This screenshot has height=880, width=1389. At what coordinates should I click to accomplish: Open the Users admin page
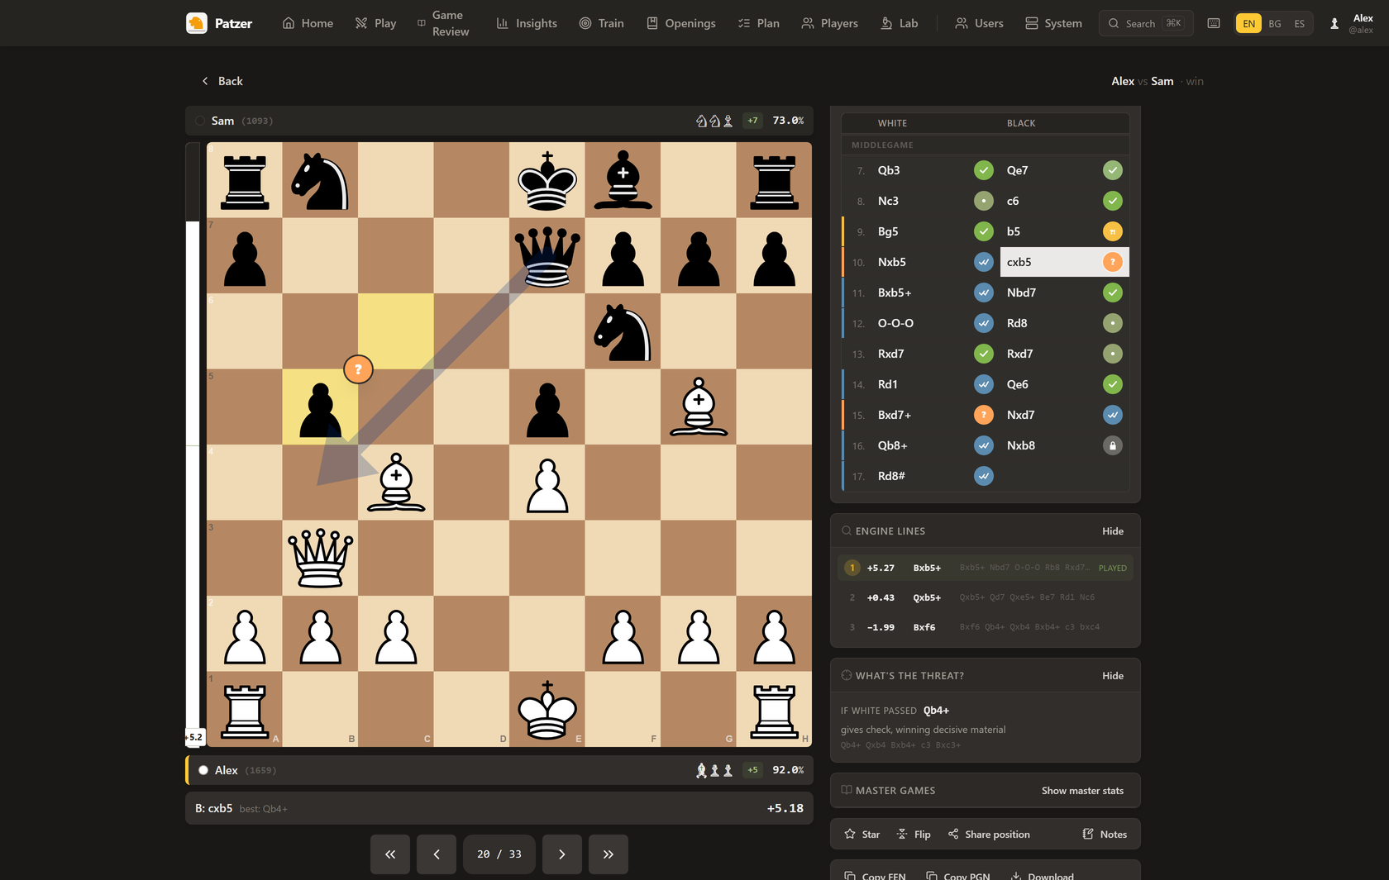[979, 23]
